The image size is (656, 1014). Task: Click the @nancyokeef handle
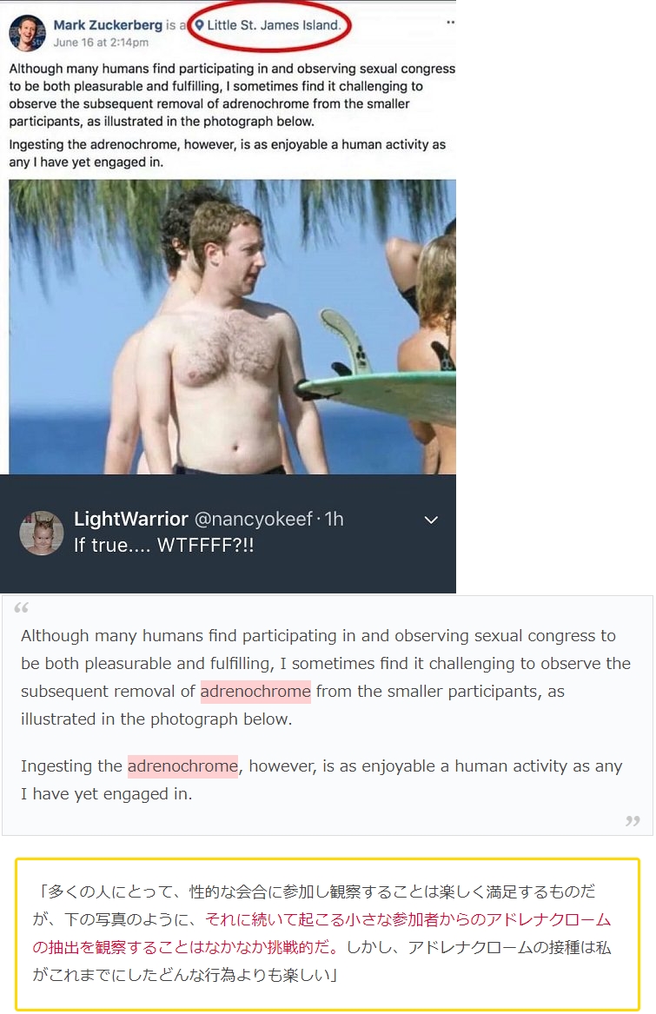coord(253,519)
